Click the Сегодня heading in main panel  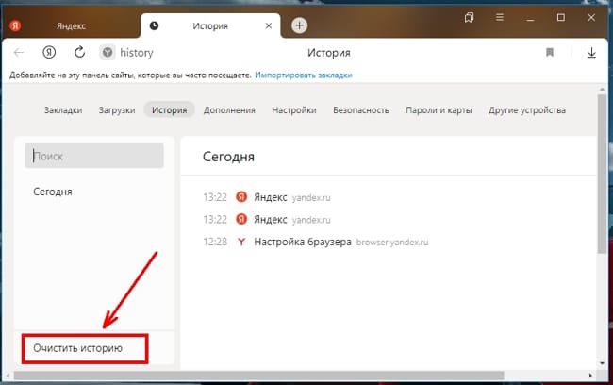(x=228, y=157)
